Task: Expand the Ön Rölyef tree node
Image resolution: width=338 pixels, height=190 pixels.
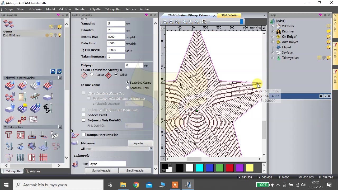Action: (x=273, y=37)
